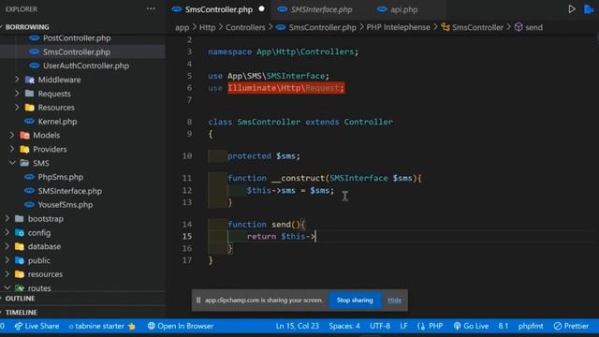
Task: Click the Go Live broadcast icon
Action: click(457, 326)
